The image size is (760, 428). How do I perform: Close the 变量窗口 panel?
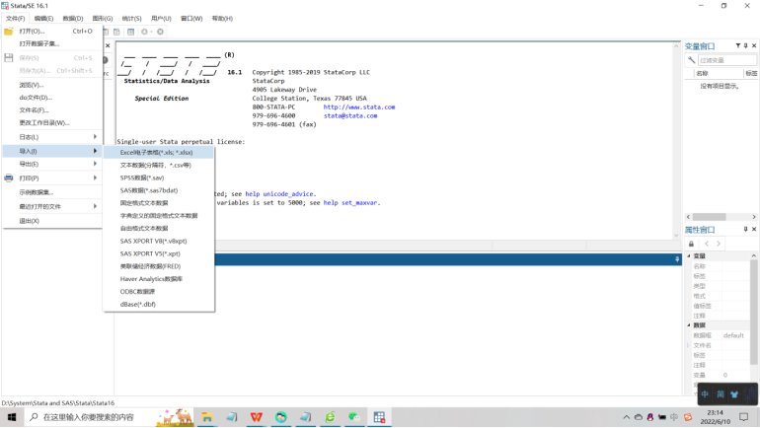[754, 45]
